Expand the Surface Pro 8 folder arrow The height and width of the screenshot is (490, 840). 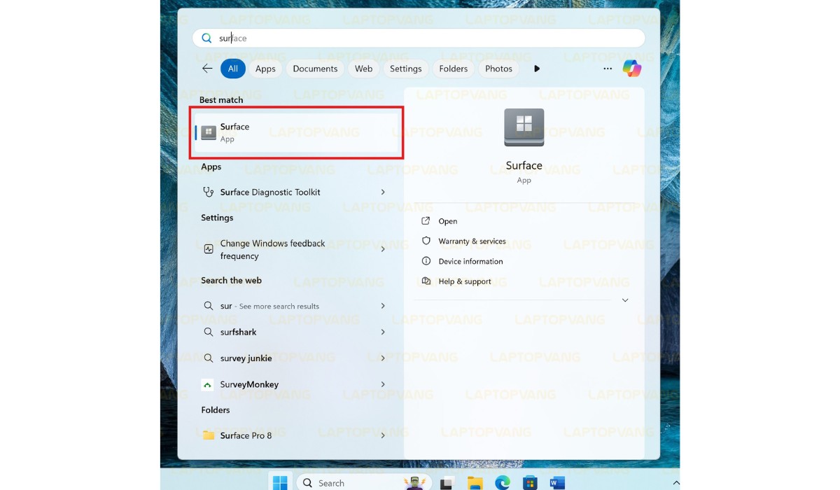pos(383,435)
